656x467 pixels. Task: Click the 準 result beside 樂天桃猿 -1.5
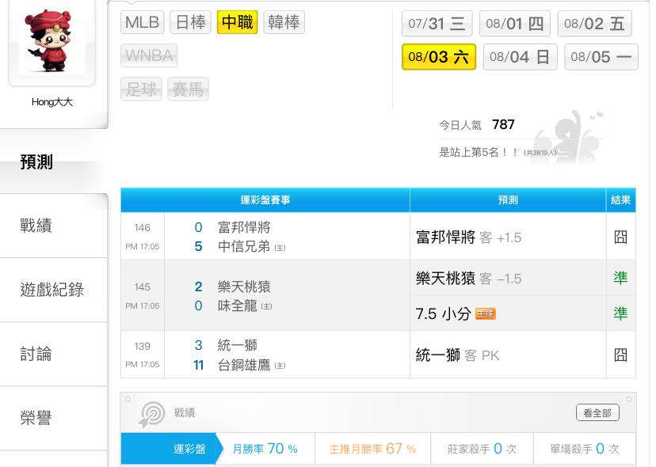620,278
